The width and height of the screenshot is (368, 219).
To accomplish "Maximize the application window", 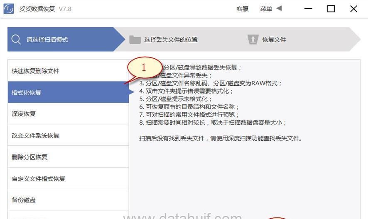I will tap(331, 9).
